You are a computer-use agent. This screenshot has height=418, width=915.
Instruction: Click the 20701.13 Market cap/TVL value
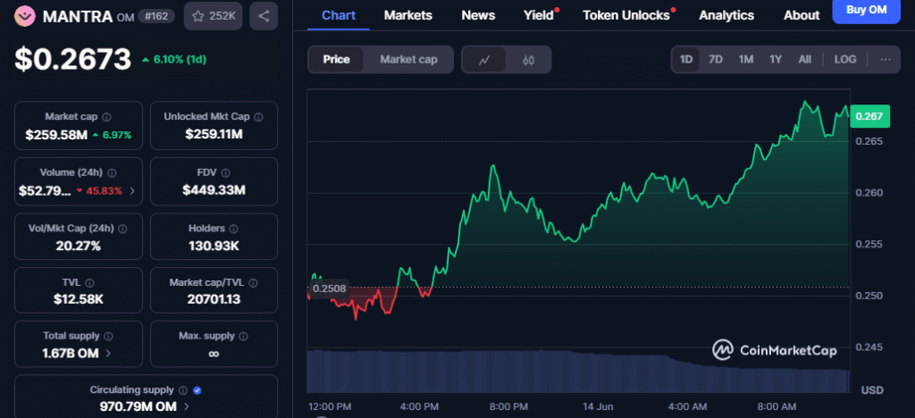214,299
